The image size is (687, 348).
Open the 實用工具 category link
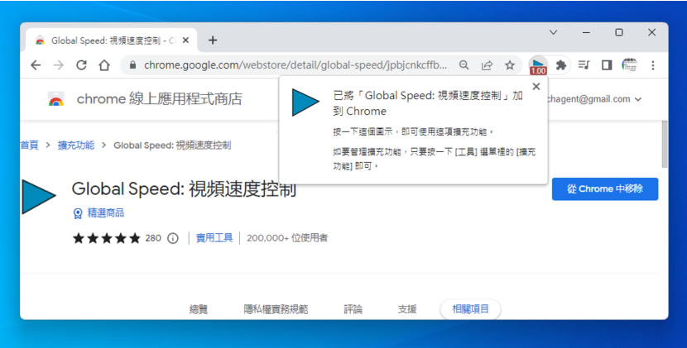[x=214, y=238]
